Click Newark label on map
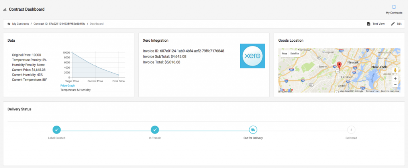The height and width of the screenshot is (168, 408). coord(353,62)
